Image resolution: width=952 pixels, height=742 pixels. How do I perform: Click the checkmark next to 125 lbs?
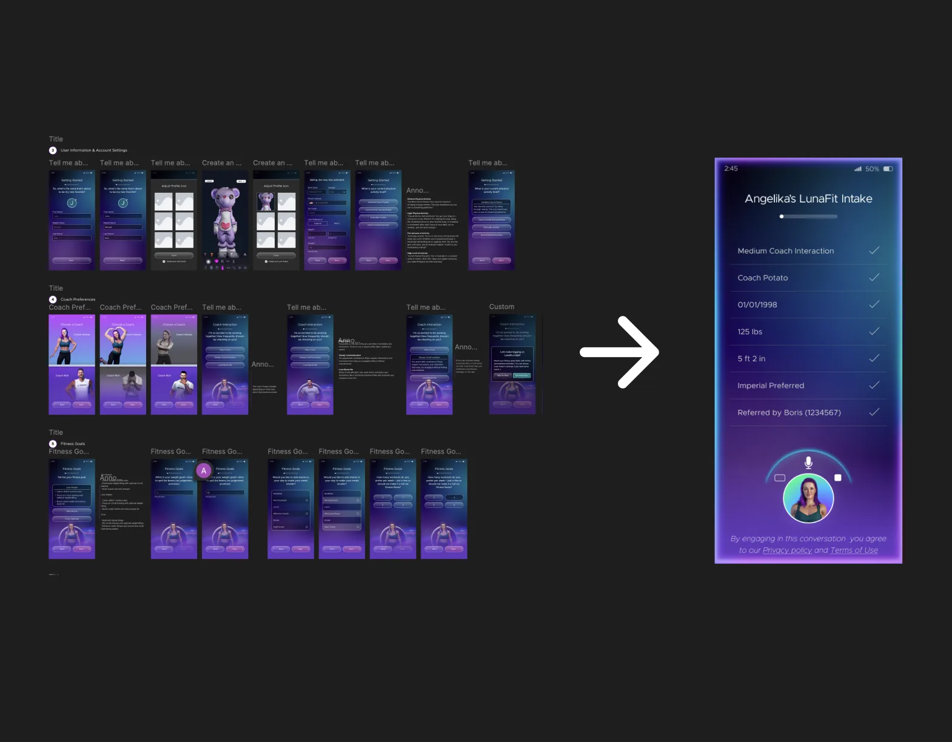pyautogui.click(x=874, y=331)
